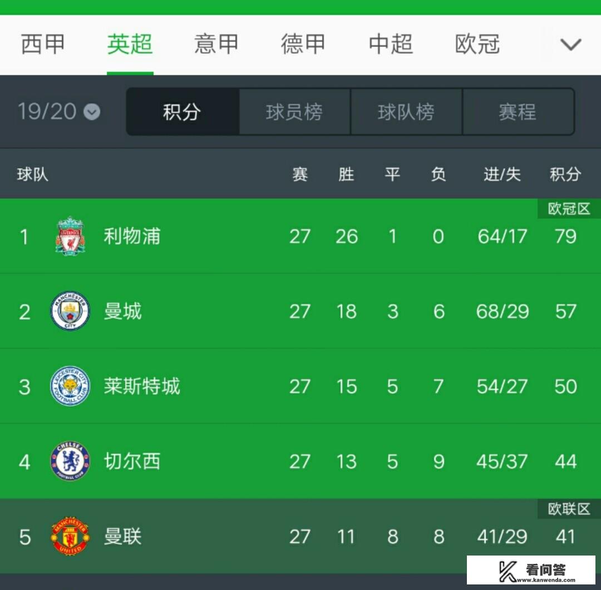Tap the Manchester United club crest
This screenshot has height=590, width=601.
70,536
